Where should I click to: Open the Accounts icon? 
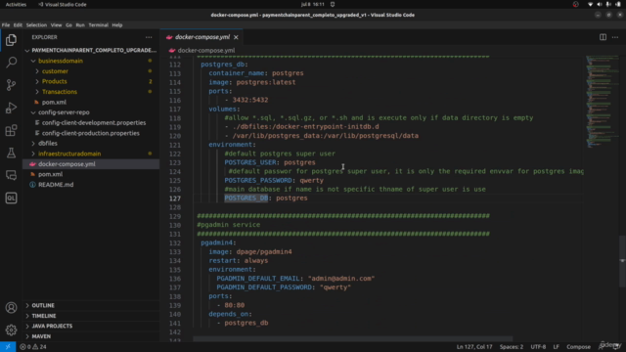(x=11, y=308)
